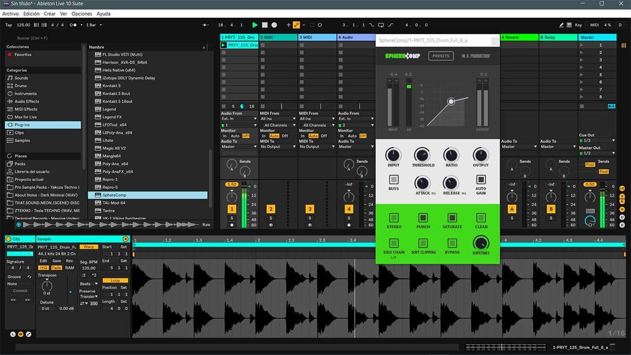Toggle the metronome icon
Image resolution: width=631 pixels, height=355 pixels.
click(x=74, y=25)
